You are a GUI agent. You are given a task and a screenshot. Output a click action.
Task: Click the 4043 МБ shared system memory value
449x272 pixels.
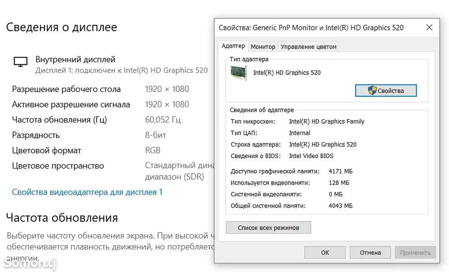[341, 206]
